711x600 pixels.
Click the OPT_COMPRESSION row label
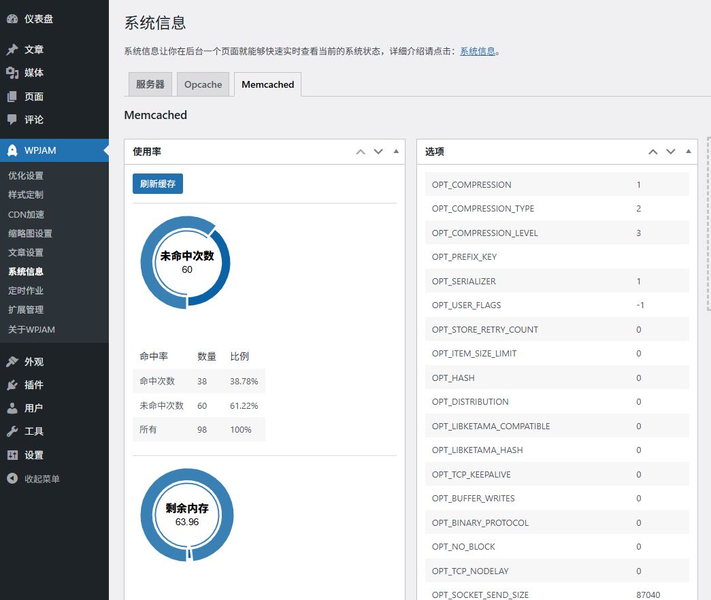pos(472,184)
